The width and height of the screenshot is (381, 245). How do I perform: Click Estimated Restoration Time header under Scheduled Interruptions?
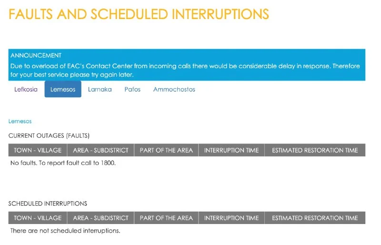click(315, 218)
